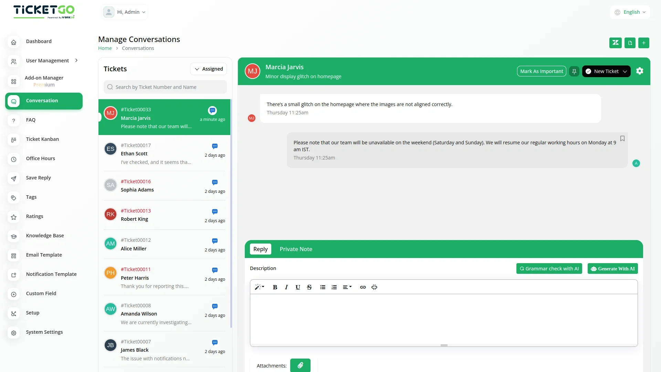Viewport: 661px width, 372px height.
Task: Toggle strikethrough formatting
Action: coord(309,287)
